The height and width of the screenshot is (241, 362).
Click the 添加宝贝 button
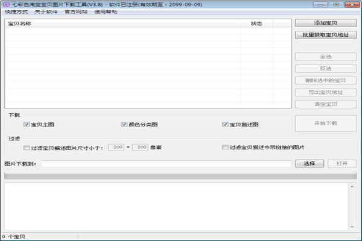pyautogui.click(x=325, y=23)
